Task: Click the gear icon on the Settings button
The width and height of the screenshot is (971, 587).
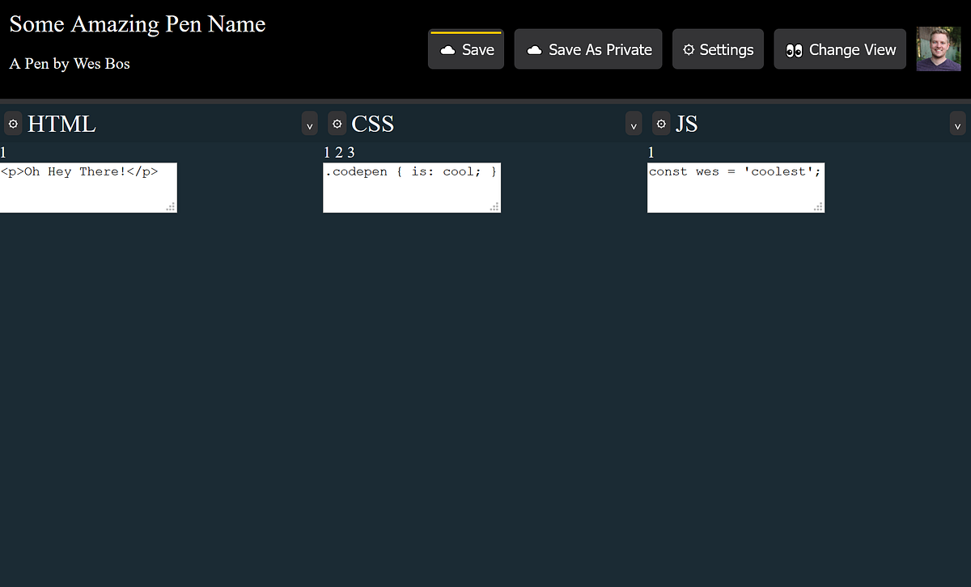Action: click(689, 49)
